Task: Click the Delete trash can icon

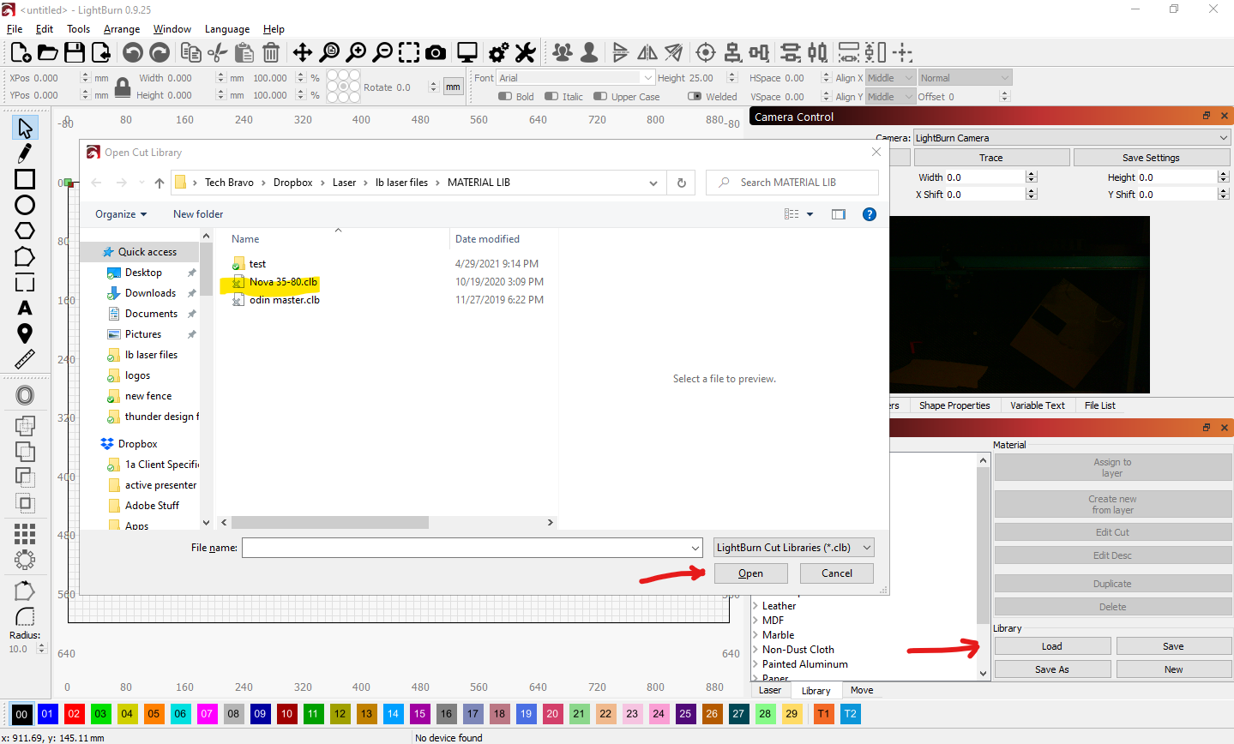Action: click(x=271, y=53)
